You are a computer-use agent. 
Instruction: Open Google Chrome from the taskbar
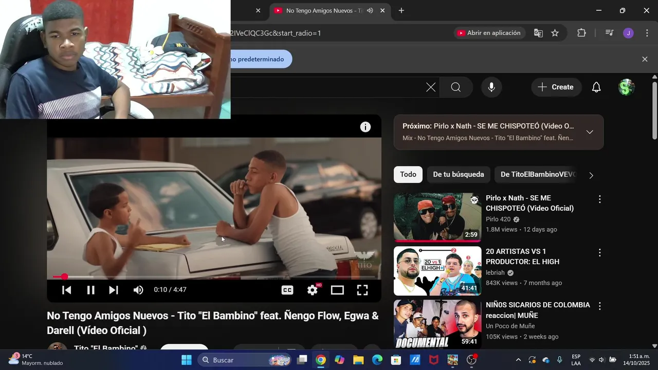321,360
